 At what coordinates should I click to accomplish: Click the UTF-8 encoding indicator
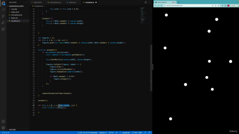pos(111,133)
